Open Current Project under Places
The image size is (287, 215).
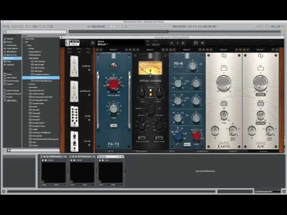point(13,81)
